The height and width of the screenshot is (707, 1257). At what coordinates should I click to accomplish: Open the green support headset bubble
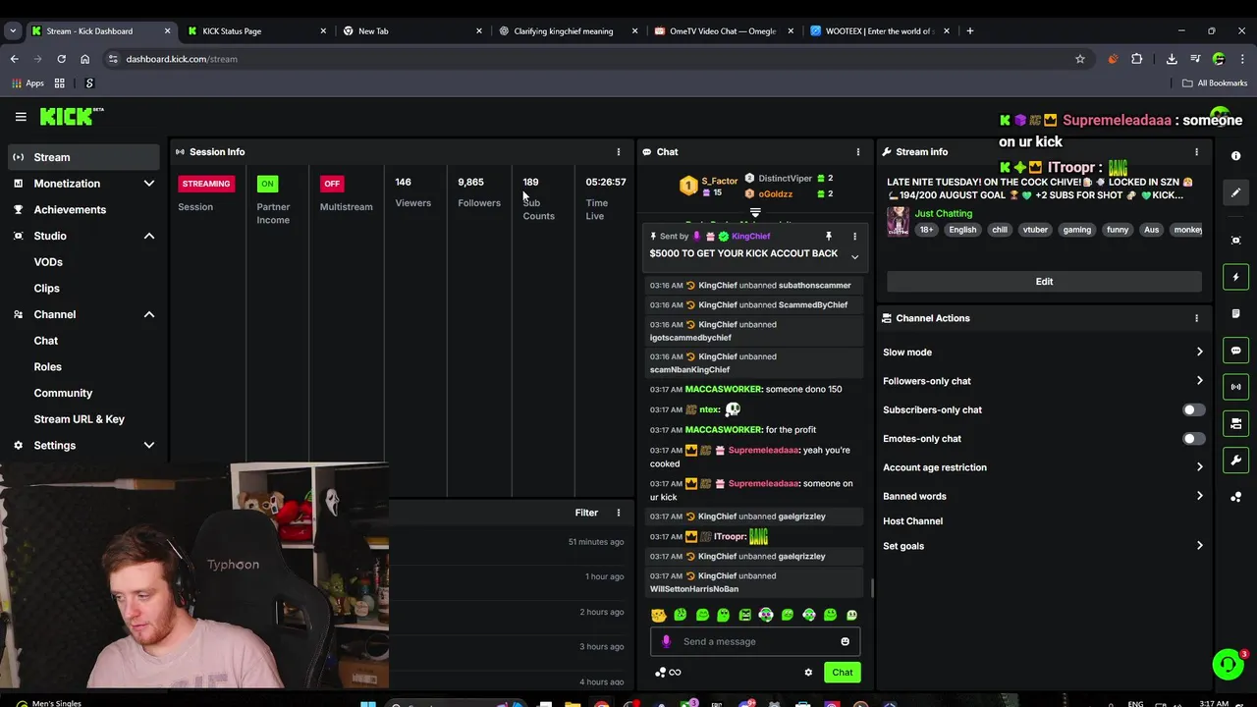[x=1228, y=665]
